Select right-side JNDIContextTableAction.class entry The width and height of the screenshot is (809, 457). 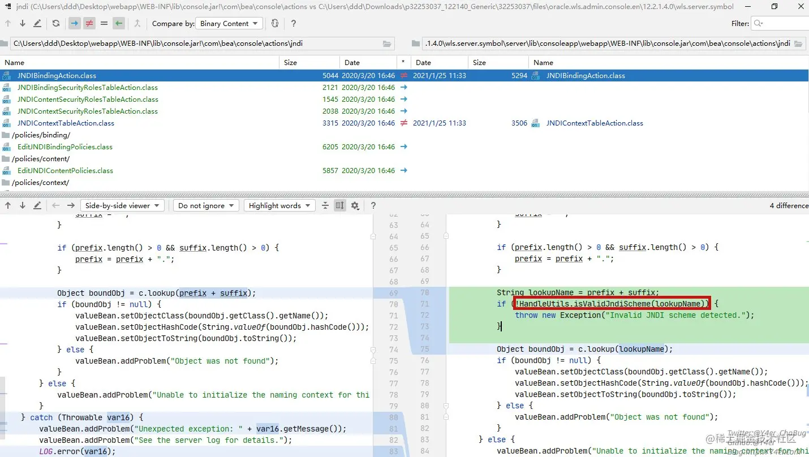[x=595, y=123]
